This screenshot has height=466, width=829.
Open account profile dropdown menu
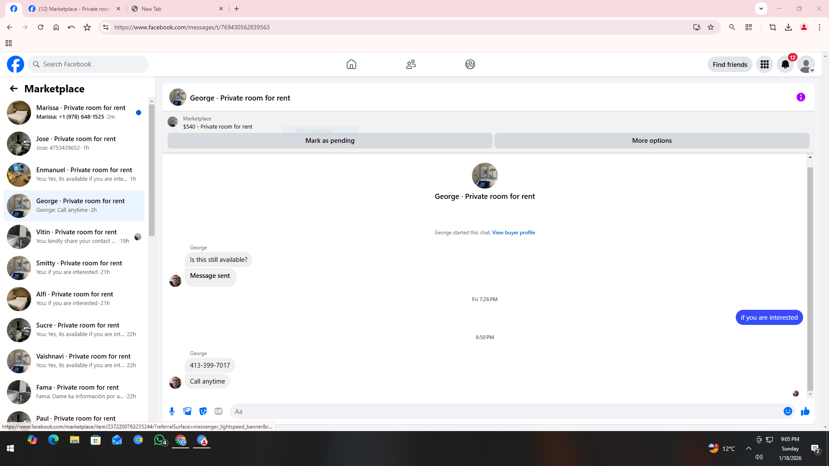point(806,64)
